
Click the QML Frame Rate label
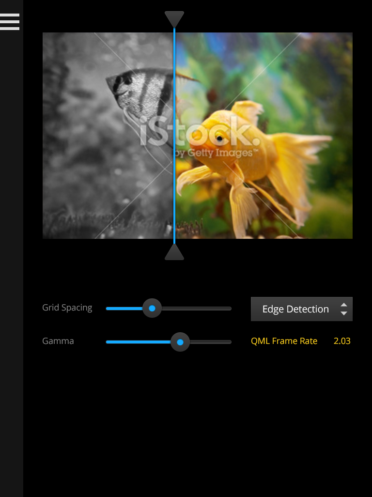[284, 341]
